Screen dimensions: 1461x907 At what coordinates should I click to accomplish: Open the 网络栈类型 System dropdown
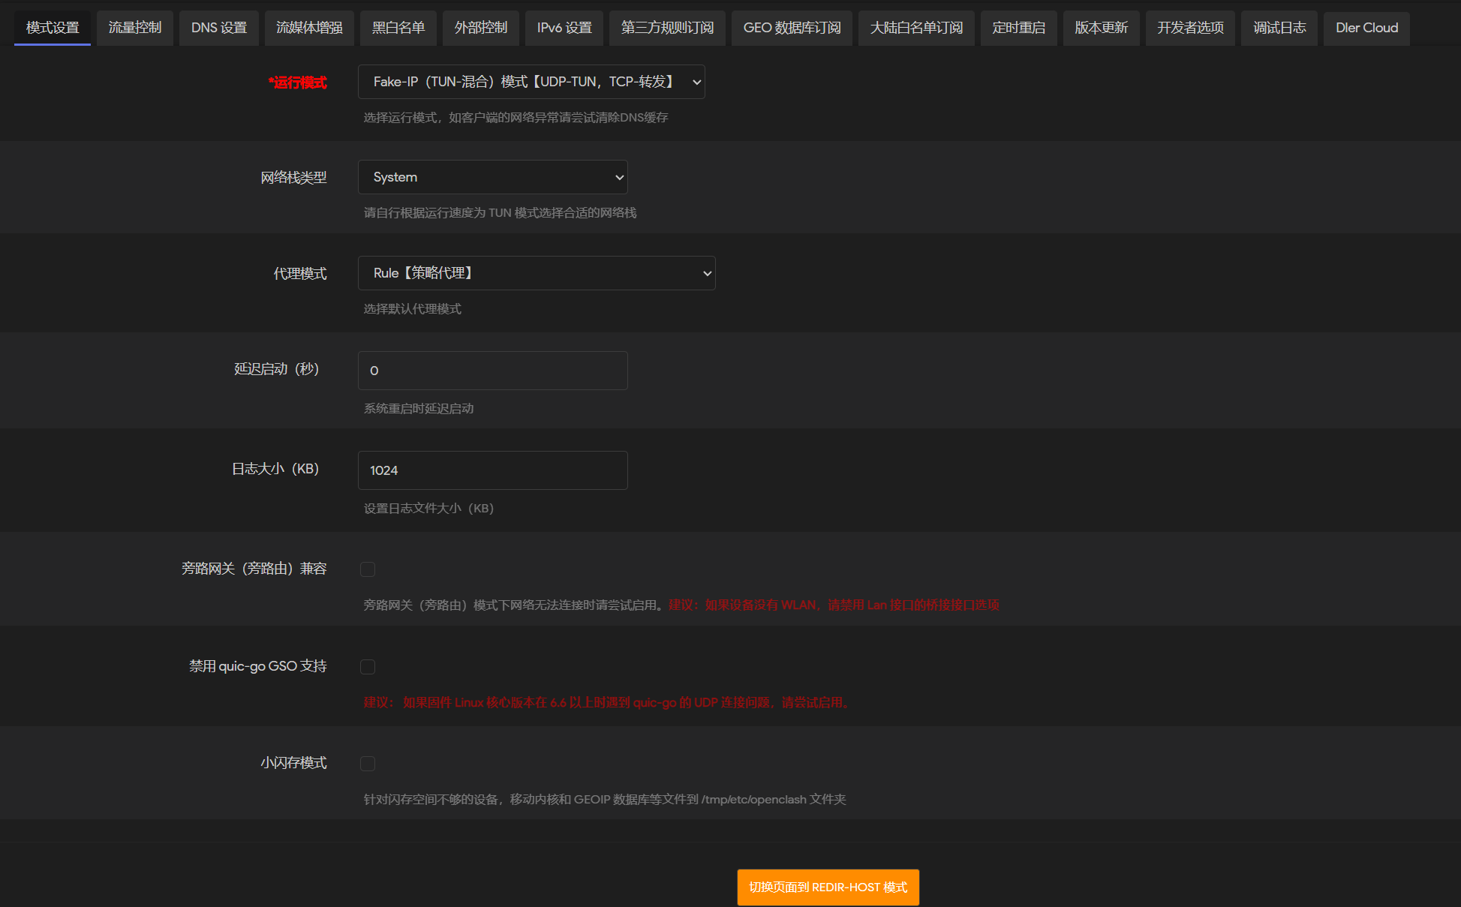coord(493,177)
